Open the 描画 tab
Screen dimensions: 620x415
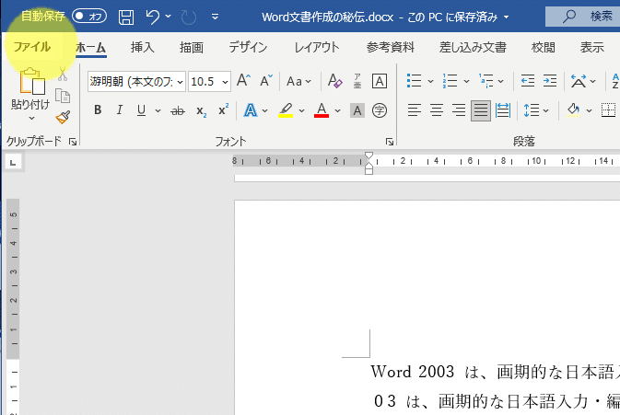click(192, 47)
